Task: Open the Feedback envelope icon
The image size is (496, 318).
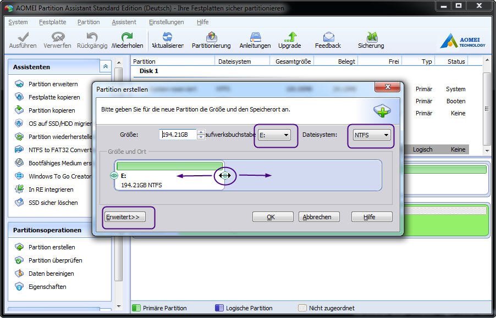Action: point(328,37)
